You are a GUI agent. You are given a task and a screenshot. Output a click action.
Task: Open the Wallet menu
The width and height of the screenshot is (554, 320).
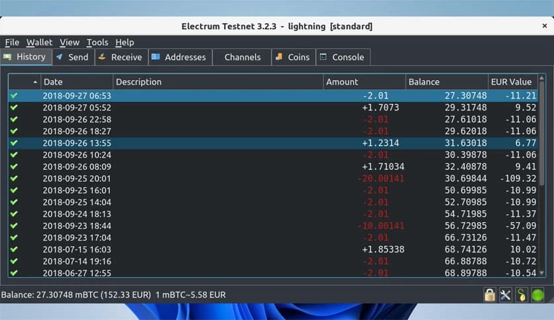[39, 42]
